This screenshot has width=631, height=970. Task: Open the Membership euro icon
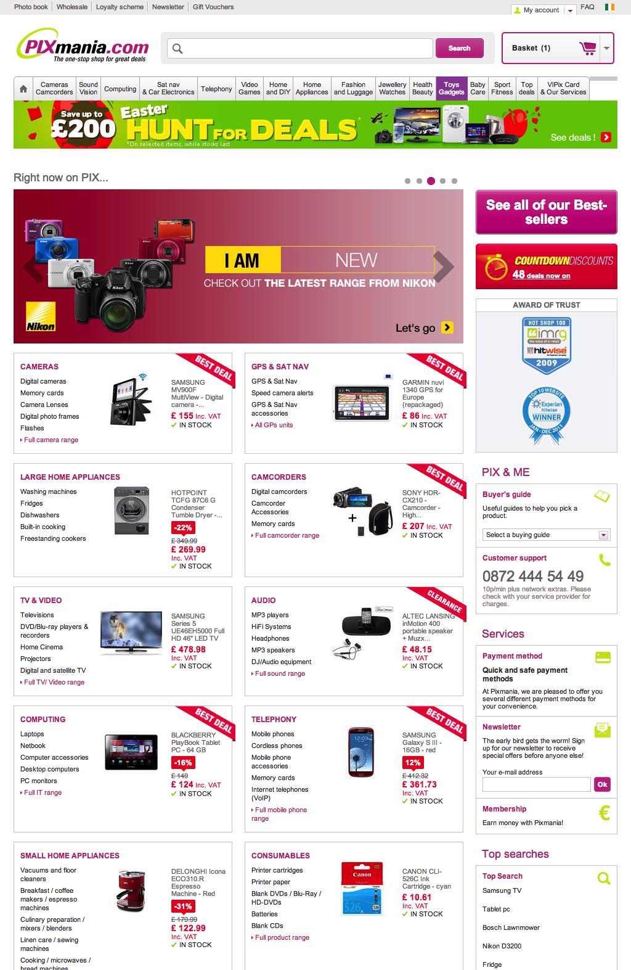[605, 813]
